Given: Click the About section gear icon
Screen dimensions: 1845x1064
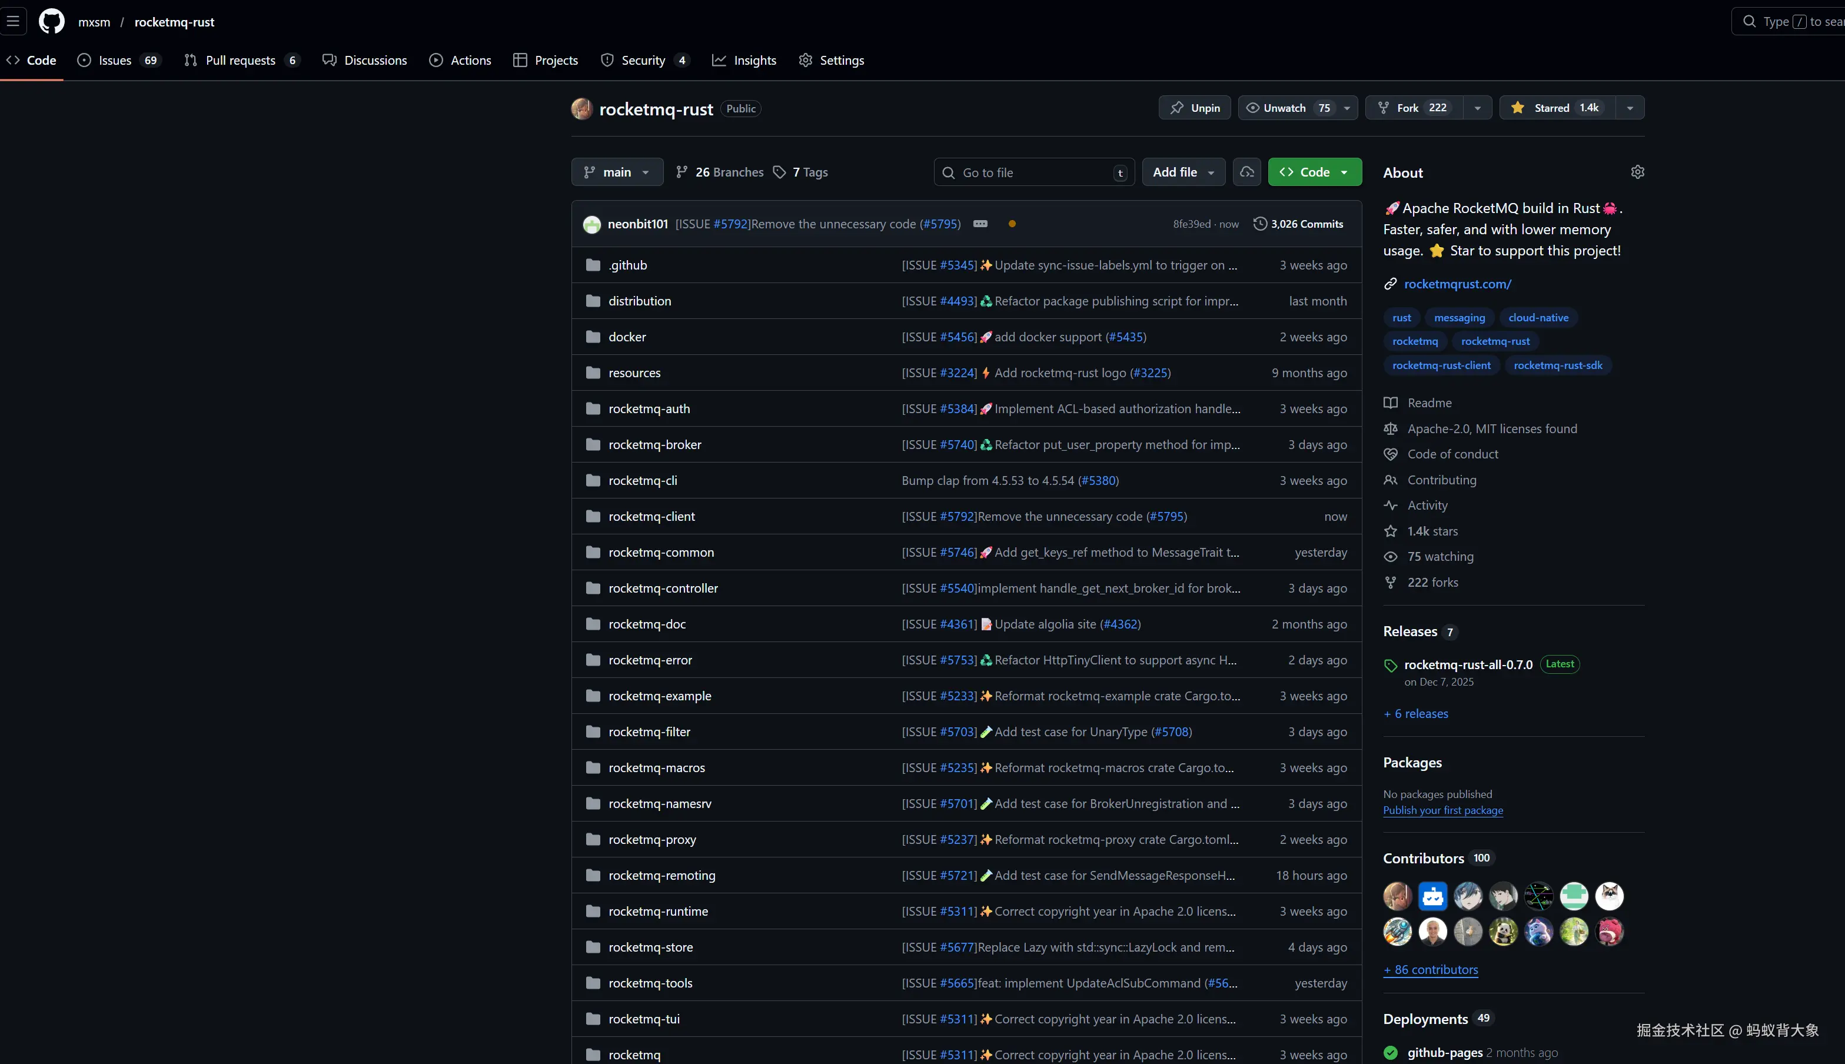Looking at the screenshot, I should click(x=1637, y=172).
